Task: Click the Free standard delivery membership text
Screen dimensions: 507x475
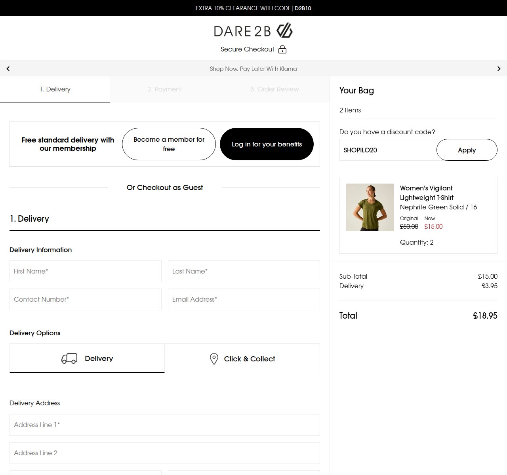Action: click(68, 144)
